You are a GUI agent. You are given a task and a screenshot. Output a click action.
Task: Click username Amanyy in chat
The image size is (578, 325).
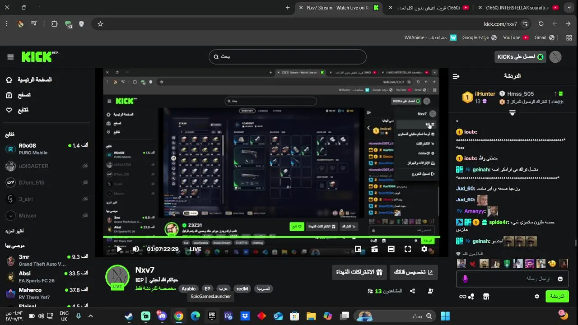(x=474, y=211)
